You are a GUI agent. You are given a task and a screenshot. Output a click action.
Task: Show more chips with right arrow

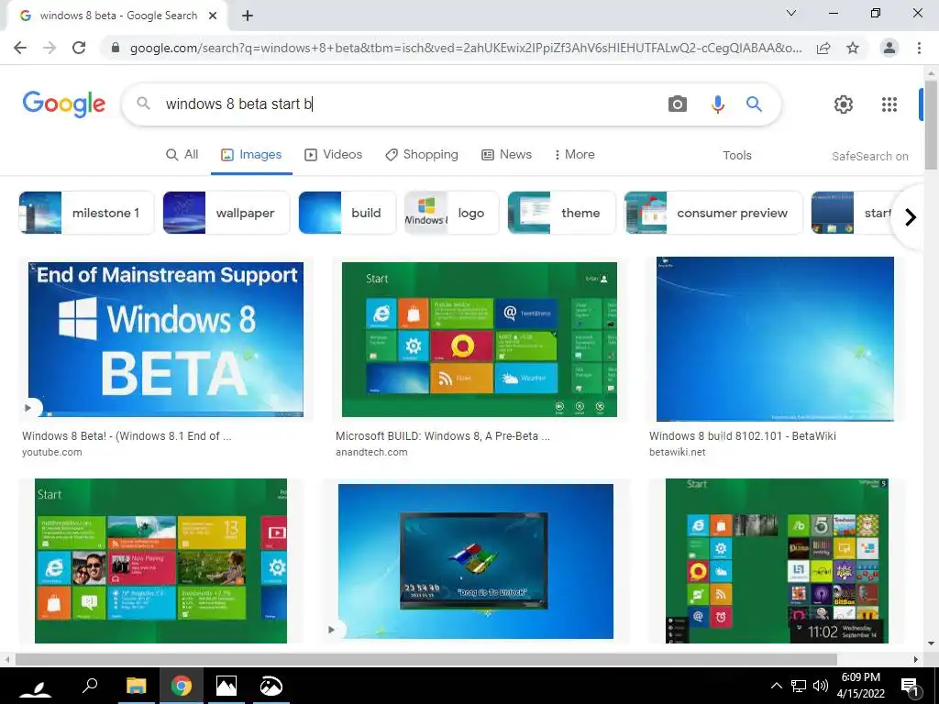pyautogui.click(x=911, y=216)
